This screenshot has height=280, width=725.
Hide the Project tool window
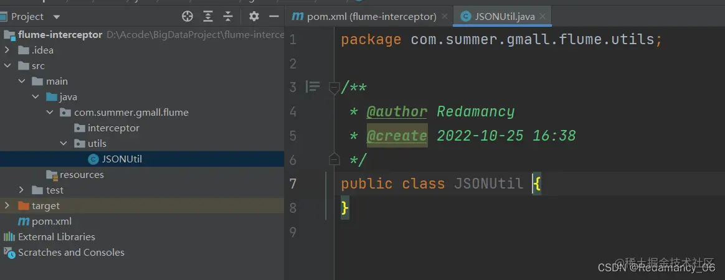tap(274, 17)
